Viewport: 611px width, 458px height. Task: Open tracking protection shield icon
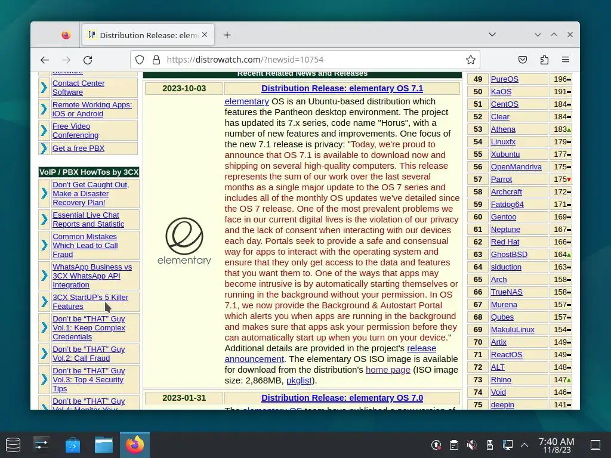click(x=140, y=60)
